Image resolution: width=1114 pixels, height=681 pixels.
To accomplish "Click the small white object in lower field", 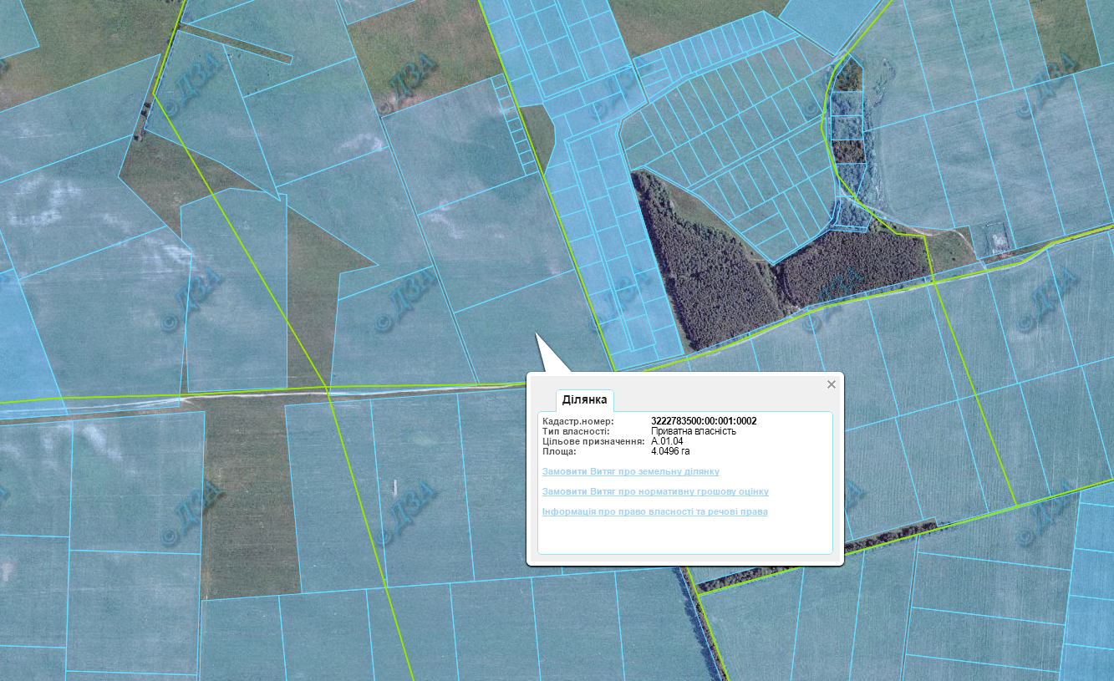I will [394, 484].
